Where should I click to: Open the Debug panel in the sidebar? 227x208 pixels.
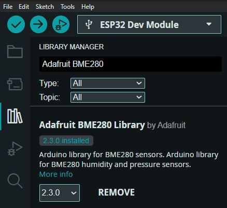15,149
